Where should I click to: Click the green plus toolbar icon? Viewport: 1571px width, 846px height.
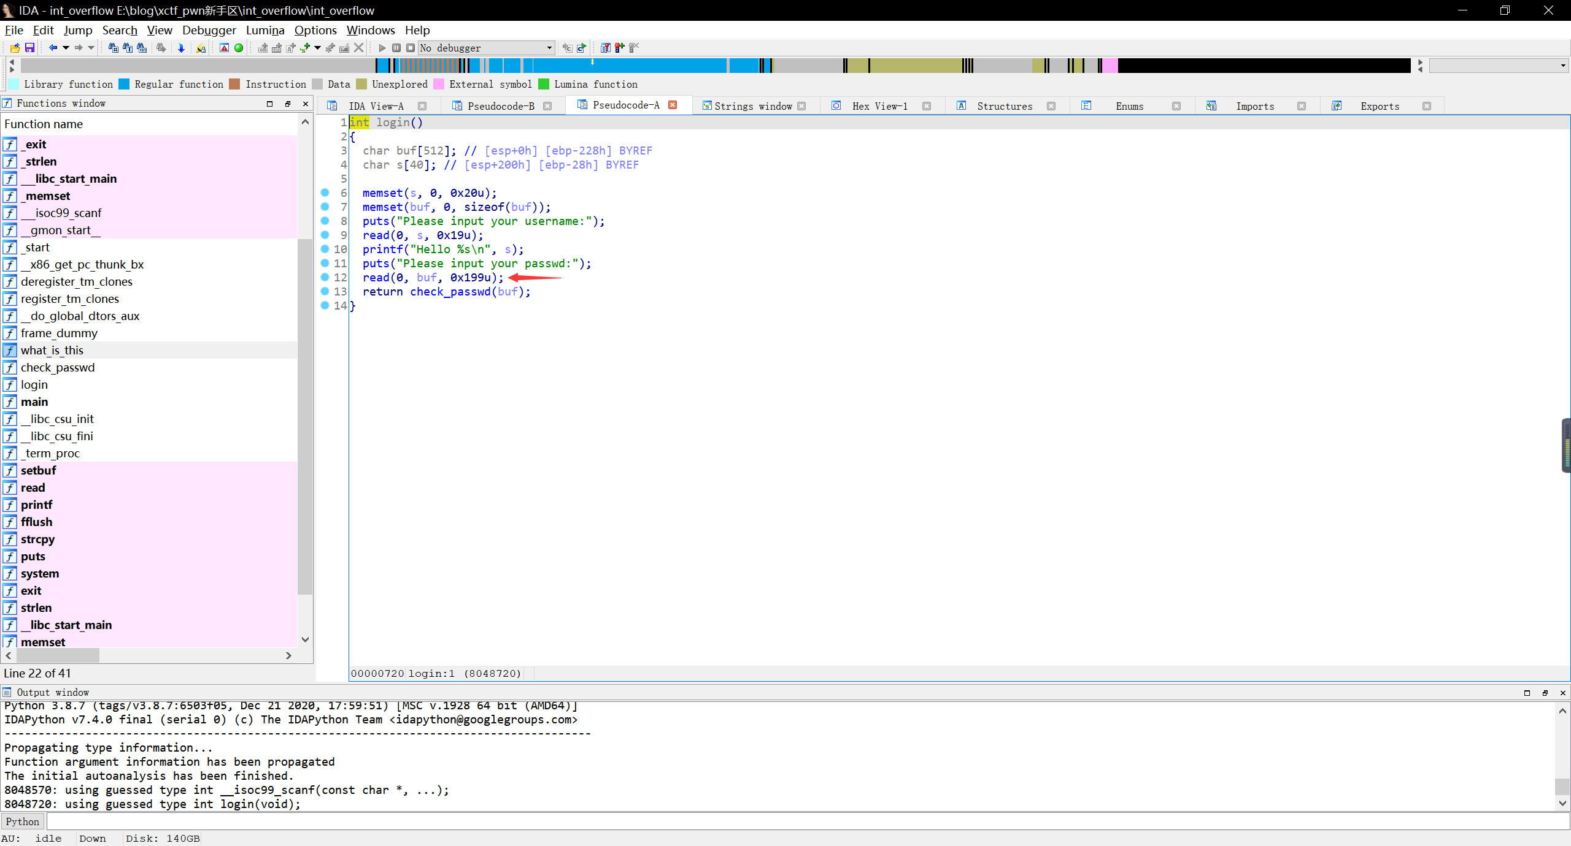click(305, 48)
